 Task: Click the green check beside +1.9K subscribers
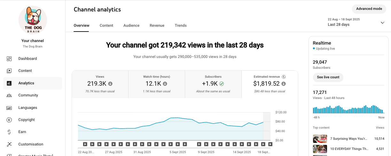222,84
